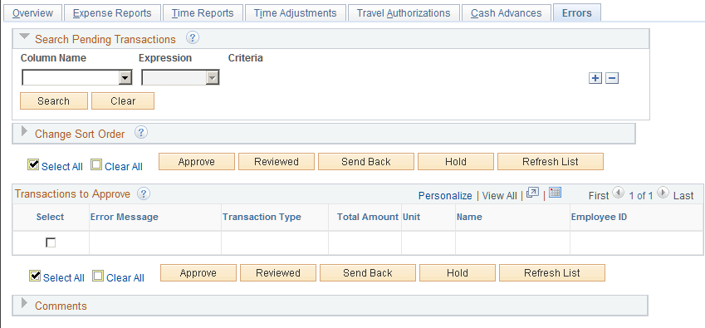Sort by the Name column header
Viewport: 705px width, 328px height.
469,217
